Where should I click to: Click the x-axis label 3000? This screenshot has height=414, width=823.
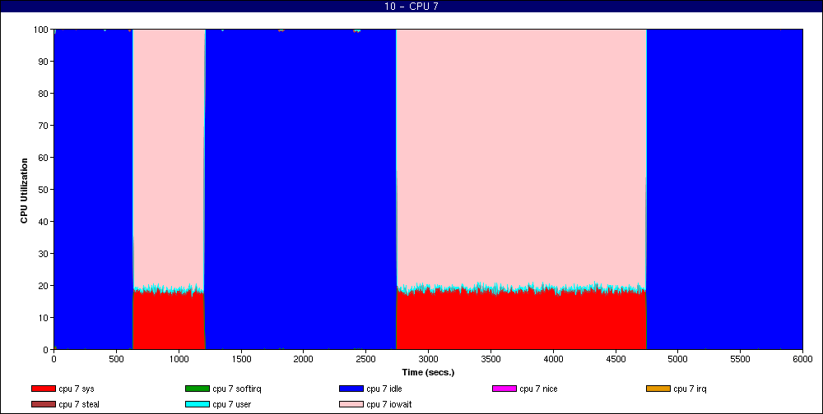point(428,360)
